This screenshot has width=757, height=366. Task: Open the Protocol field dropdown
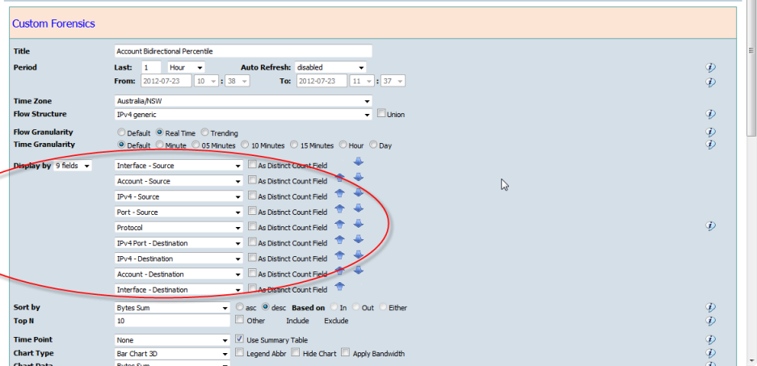(x=179, y=227)
